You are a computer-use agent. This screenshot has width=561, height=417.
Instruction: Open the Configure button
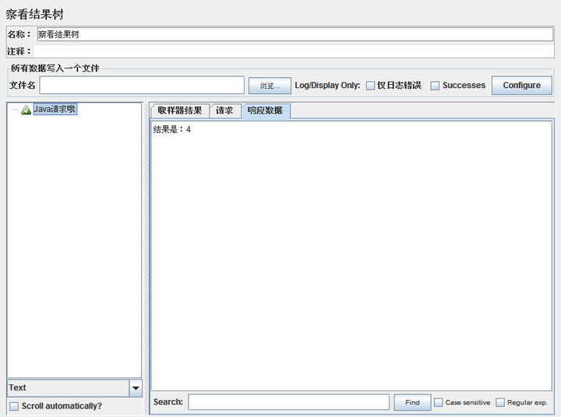(x=521, y=86)
